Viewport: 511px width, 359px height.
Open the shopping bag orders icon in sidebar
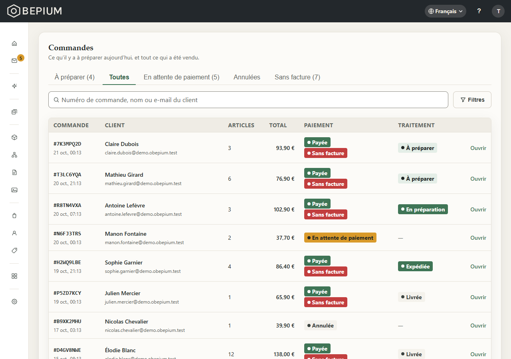14,215
